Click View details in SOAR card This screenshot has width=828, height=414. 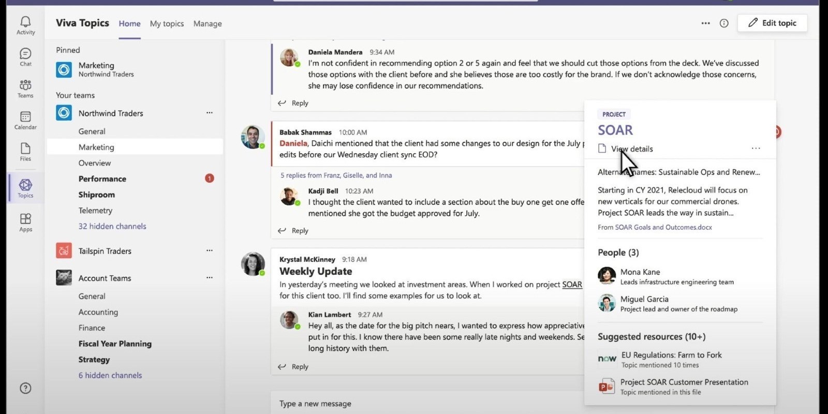point(632,149)
